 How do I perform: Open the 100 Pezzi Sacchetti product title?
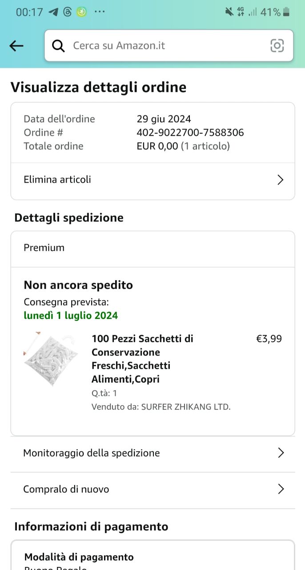point(142,358)
